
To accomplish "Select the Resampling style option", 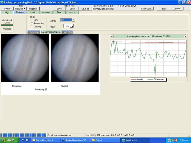I will point(32,23).
